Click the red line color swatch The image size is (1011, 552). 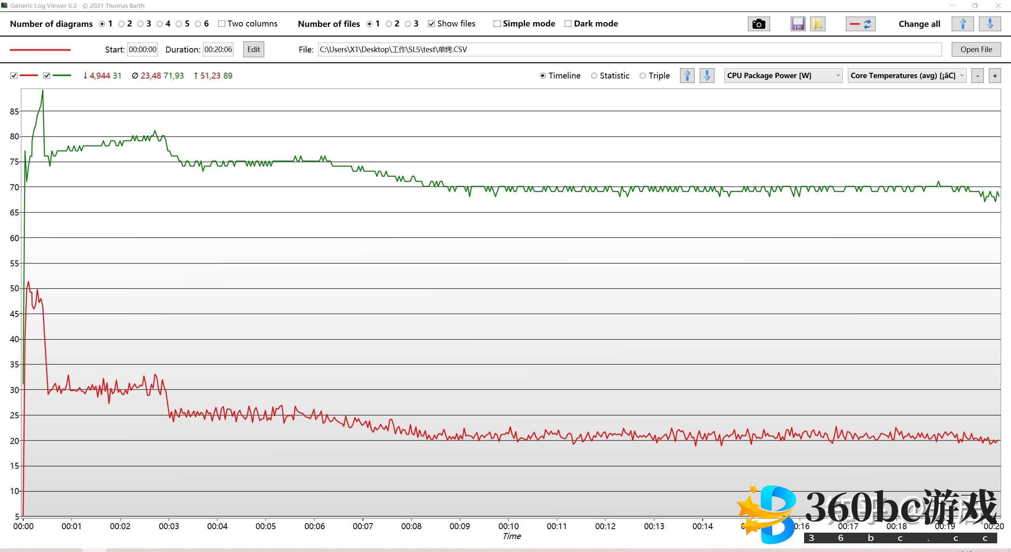click(x=40, y=50)
